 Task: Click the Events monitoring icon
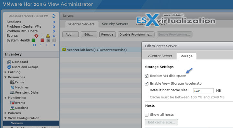coord(12,103)
